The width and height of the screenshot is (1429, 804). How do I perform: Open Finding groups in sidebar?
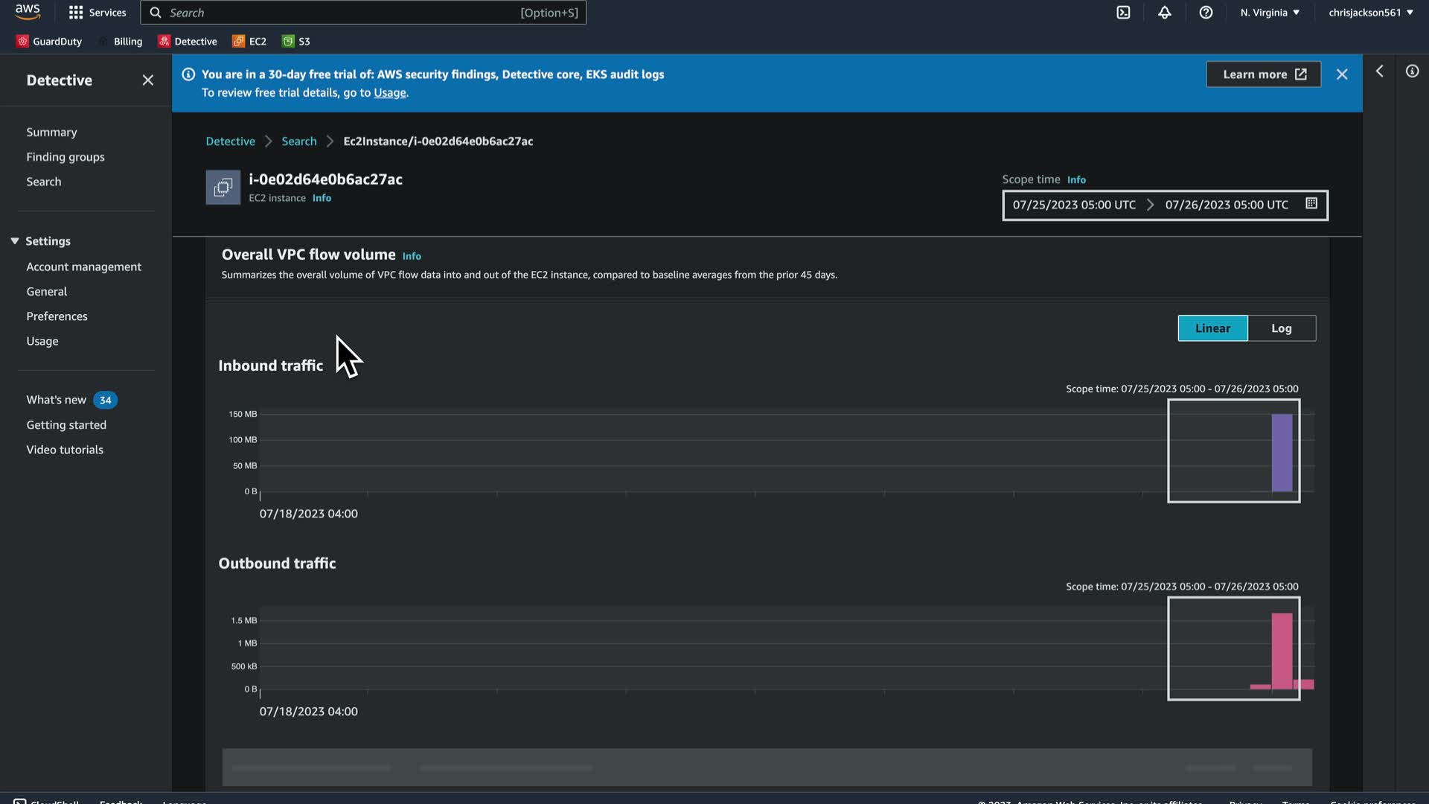pos(65,157)
